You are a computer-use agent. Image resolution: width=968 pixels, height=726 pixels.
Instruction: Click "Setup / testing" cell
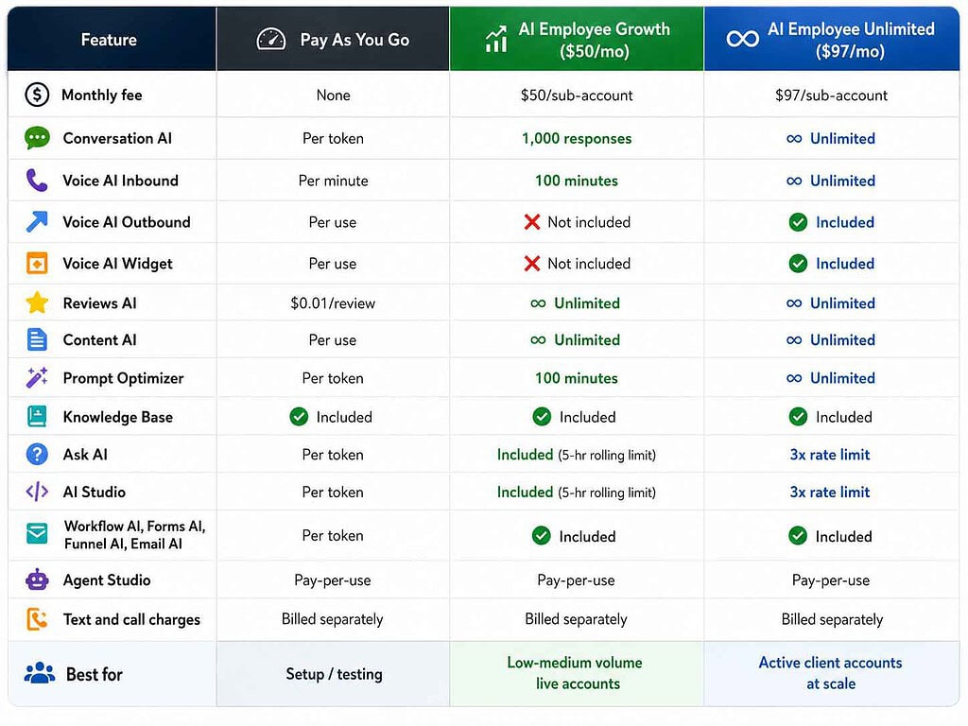[x=334, y=673]
